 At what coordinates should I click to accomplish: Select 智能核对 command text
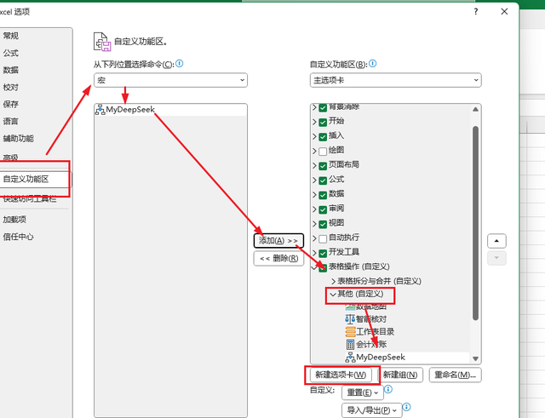(371, 319)
